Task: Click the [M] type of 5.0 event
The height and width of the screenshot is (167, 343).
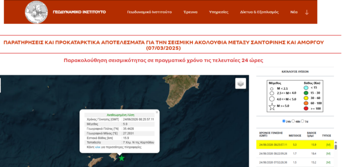Action: pos(328,145)
